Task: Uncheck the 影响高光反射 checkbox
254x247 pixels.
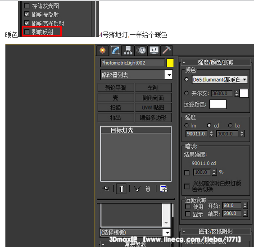Action: click(27, 23)
